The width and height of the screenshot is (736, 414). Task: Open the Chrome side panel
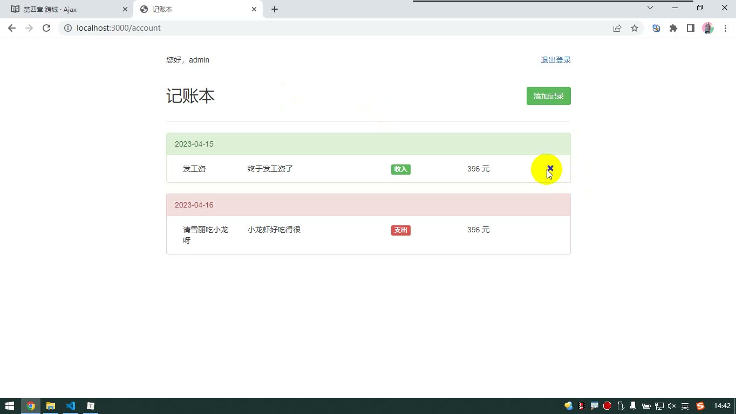coord(691,28)
